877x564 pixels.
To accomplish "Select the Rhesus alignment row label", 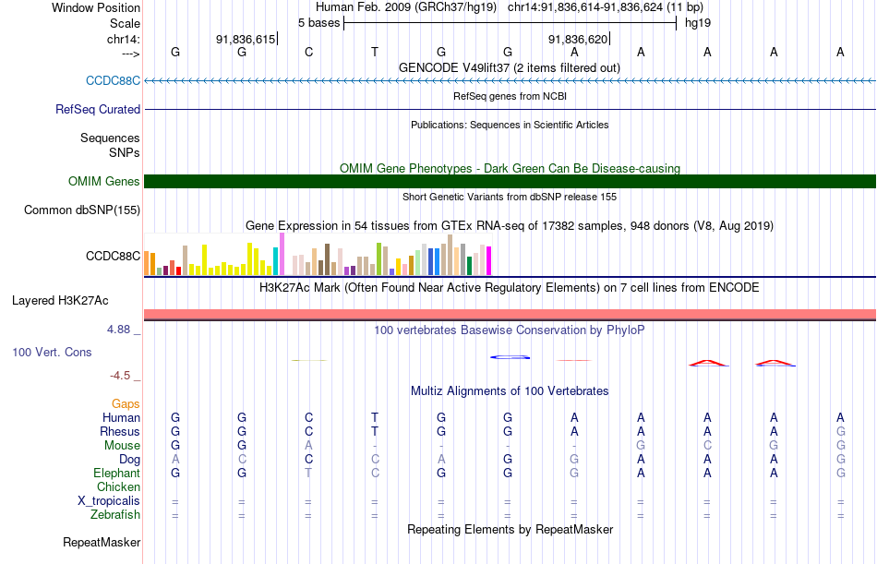I will 120,431.
